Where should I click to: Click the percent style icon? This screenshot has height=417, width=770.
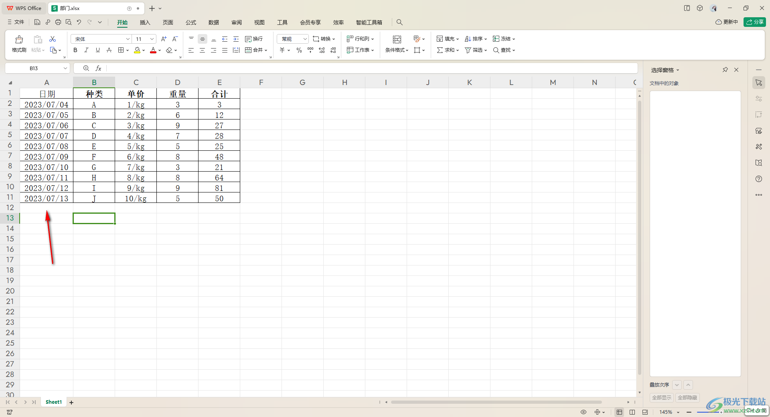pos(299,50)
